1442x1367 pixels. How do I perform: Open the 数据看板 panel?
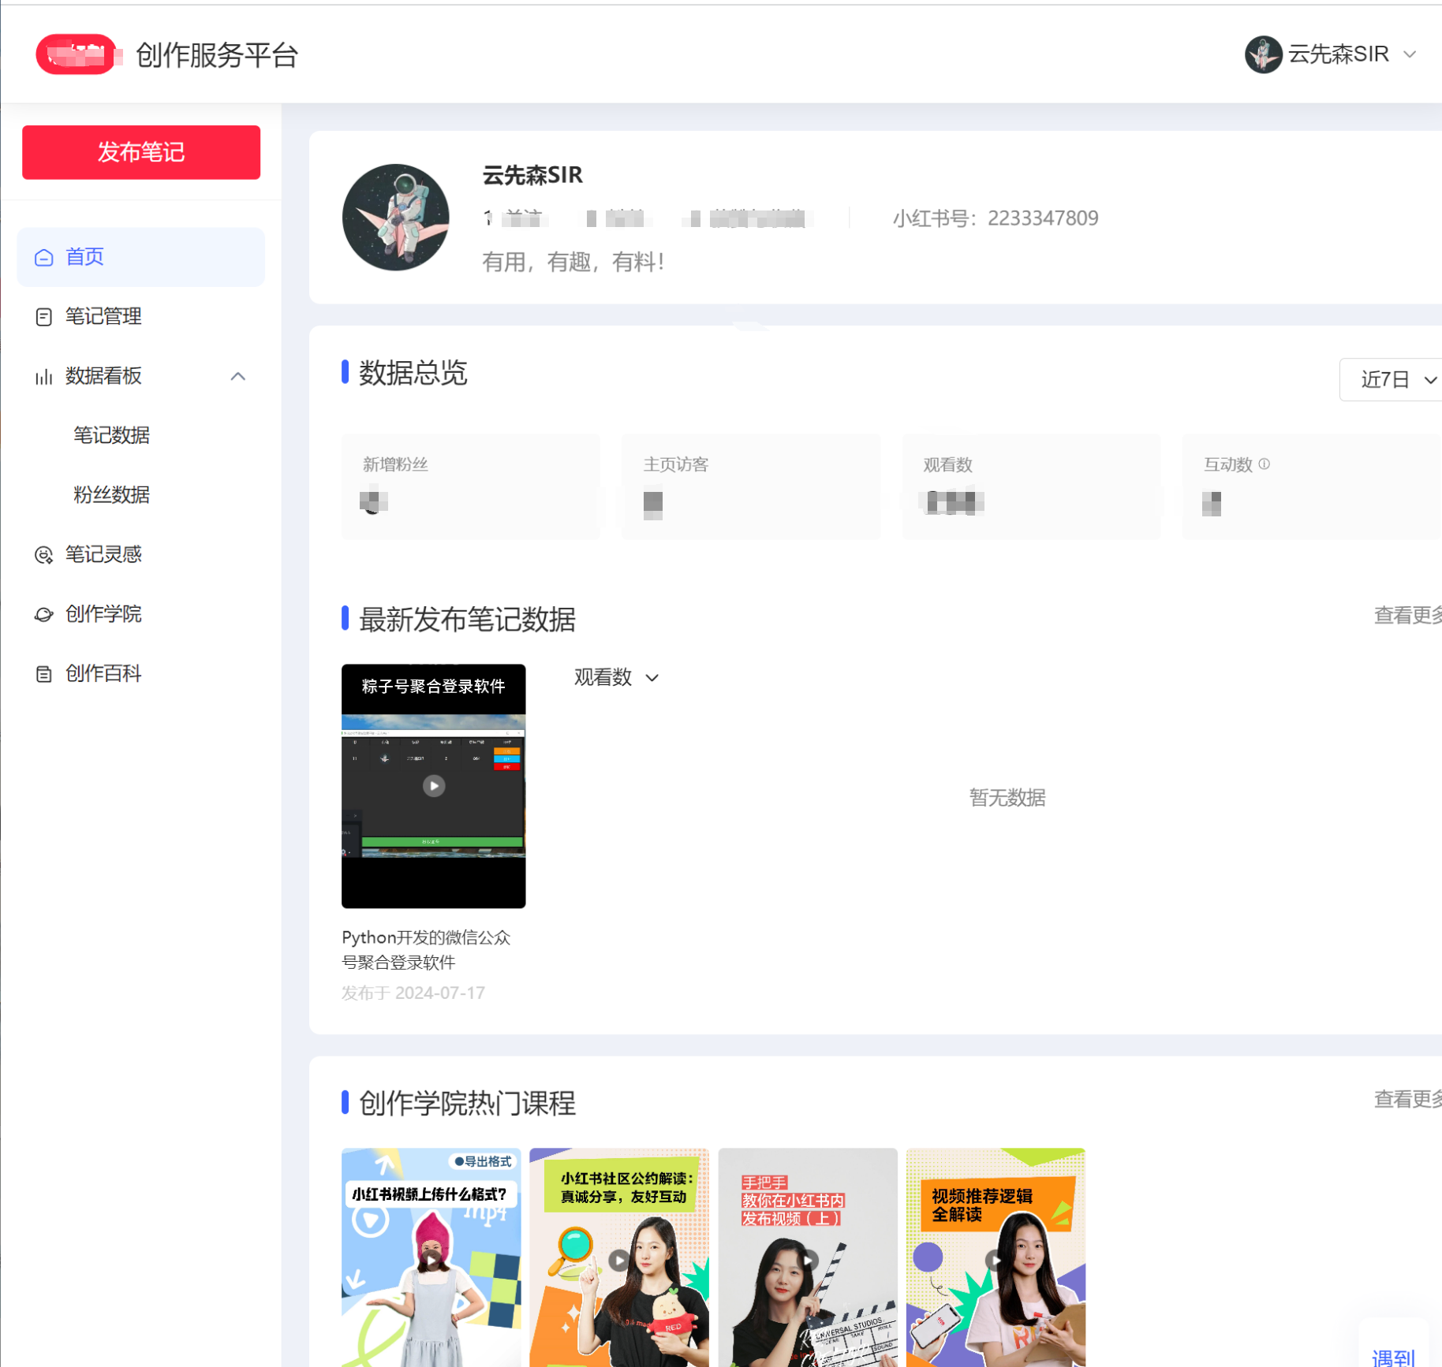(103, 376)
